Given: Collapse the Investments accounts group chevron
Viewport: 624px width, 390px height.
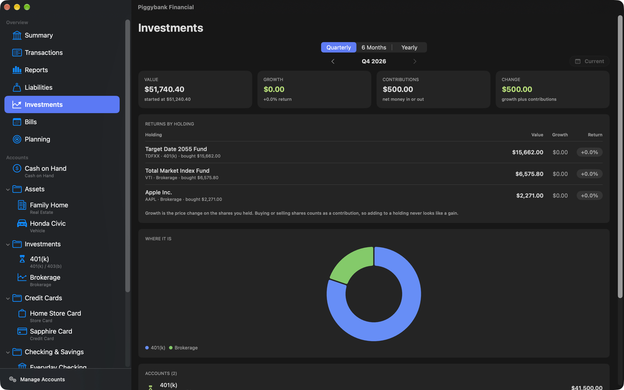Looking at the screenshot, I should 8,245.
